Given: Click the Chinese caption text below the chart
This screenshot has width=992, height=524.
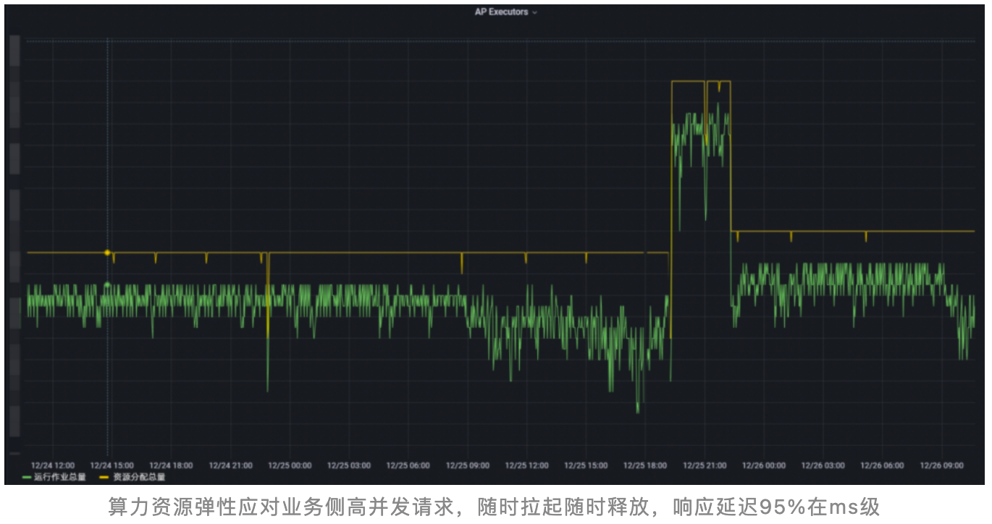Looking at the screenshot, I should [x=494, y=507].
